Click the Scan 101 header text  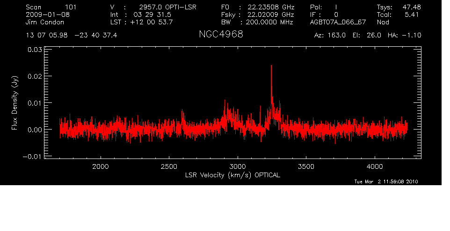[51, 7]
